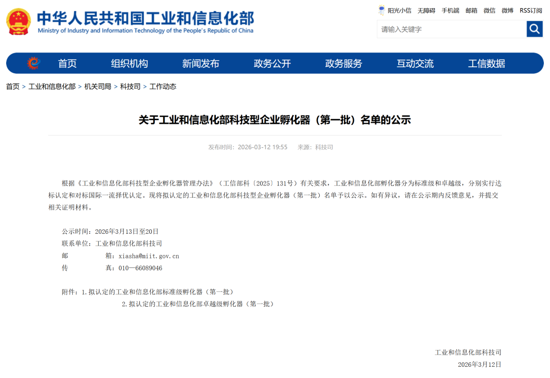Select 政务服务 in the navigation bar
Viewport: 550px width, 378px height.
pos(344,64)
